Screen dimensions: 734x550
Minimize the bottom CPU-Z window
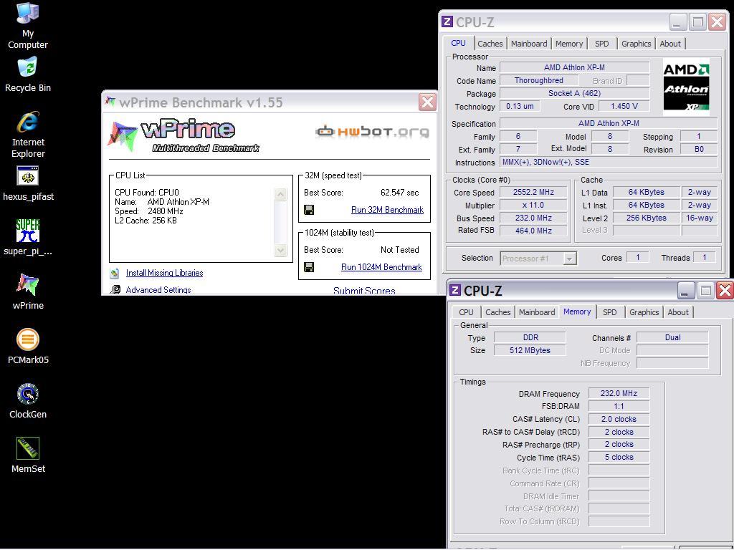pyautogui.click(x=686, y=291)
